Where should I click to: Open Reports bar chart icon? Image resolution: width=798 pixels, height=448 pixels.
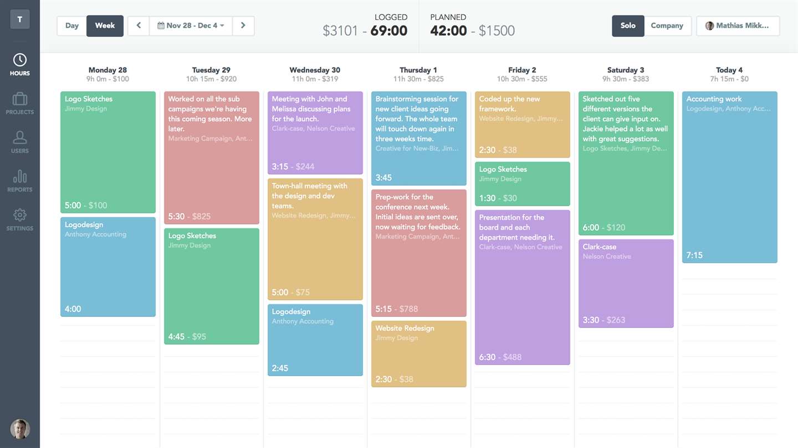tap(20, 177)
